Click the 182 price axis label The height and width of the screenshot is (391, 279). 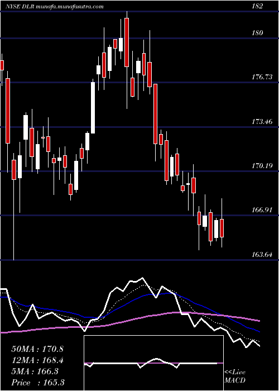[257, 6]
